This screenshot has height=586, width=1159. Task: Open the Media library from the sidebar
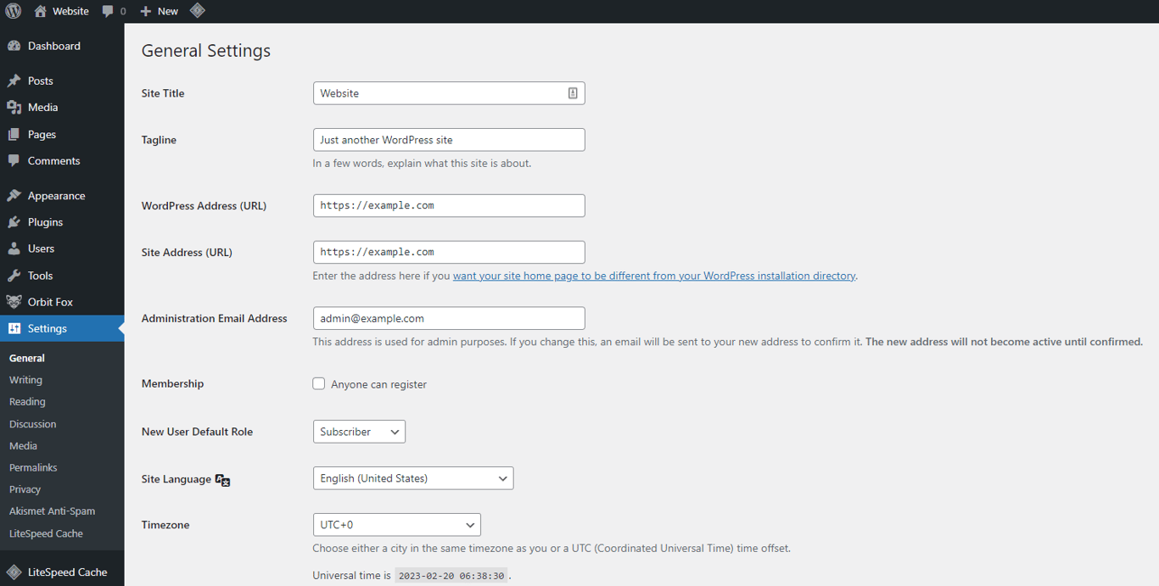pos(42,107)
